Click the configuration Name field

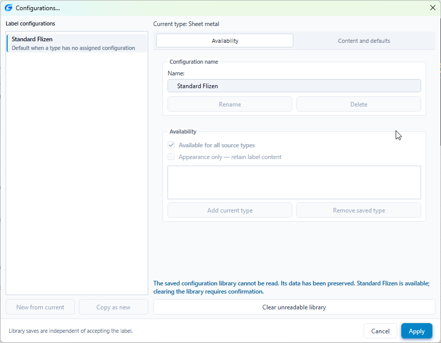point(294,86)
